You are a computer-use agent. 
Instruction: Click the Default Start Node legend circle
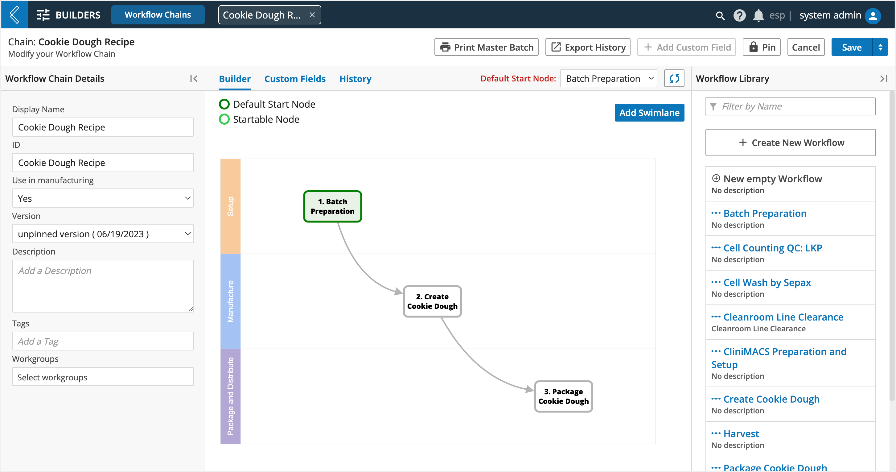coord(224,104)
